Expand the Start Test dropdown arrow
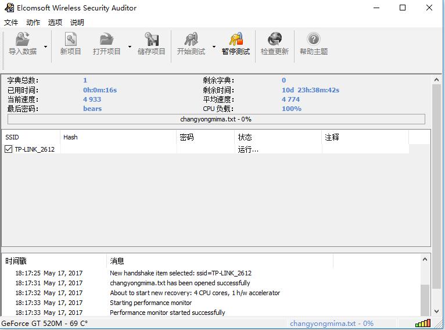 tap(214, 46)
